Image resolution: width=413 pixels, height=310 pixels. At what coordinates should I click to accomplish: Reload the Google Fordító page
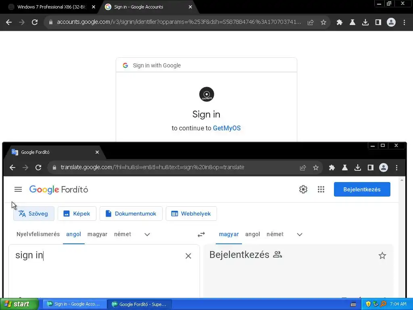coord(38,168)
